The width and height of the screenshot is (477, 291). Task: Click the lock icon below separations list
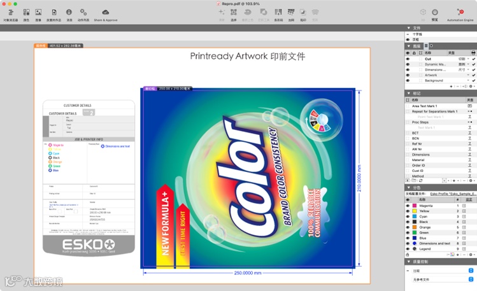[408, 255]
